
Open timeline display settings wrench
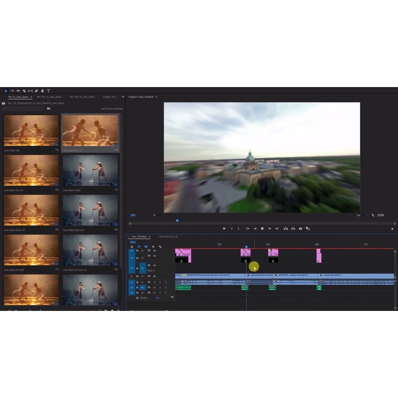click(160, 247)
